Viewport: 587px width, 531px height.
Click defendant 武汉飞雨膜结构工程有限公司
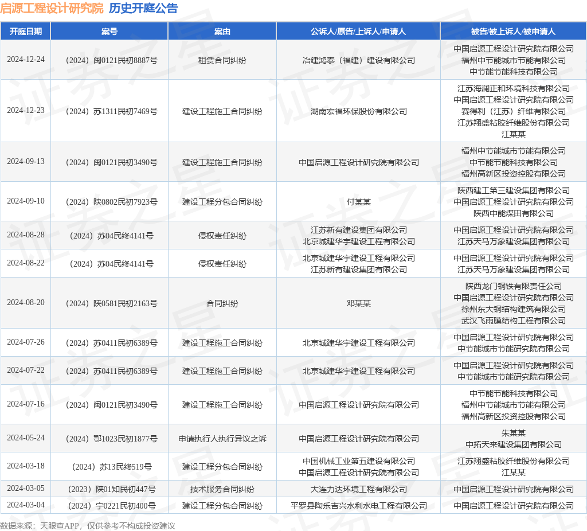click(513, 321)
